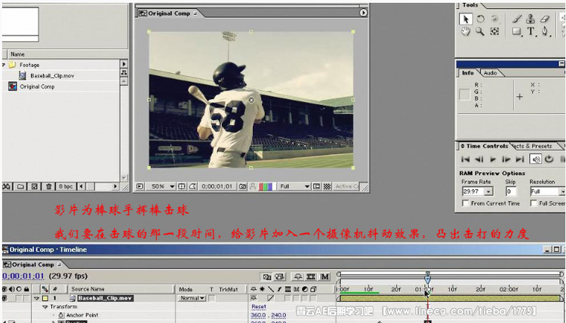This screenshot has width=566, height=323.
Task: Select the Type tool
Action: [x=531, y=32]
